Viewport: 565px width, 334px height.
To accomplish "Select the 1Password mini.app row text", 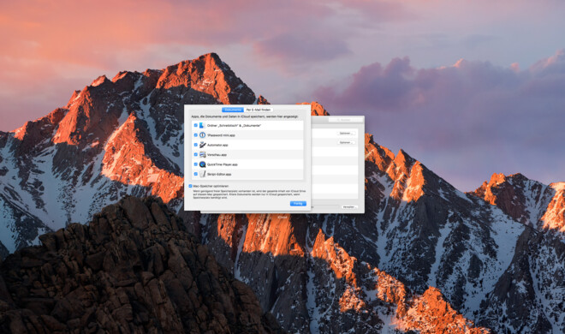I will coord(221,135).
